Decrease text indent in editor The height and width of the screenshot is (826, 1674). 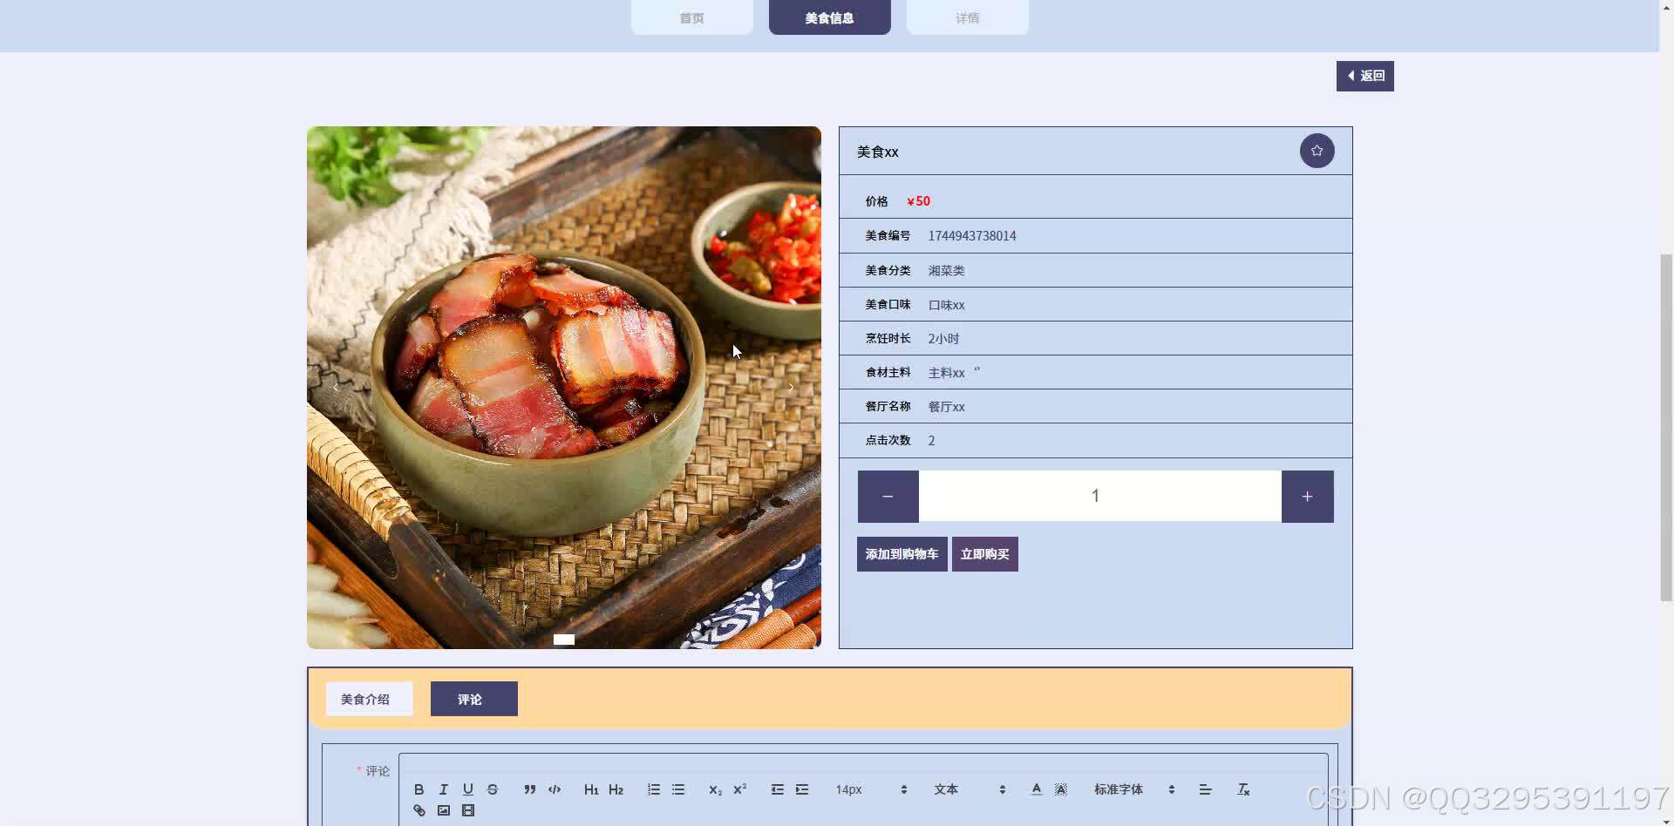tap(777, 789)
